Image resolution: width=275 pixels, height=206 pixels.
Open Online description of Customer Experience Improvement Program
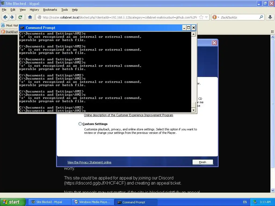(128, 115)
